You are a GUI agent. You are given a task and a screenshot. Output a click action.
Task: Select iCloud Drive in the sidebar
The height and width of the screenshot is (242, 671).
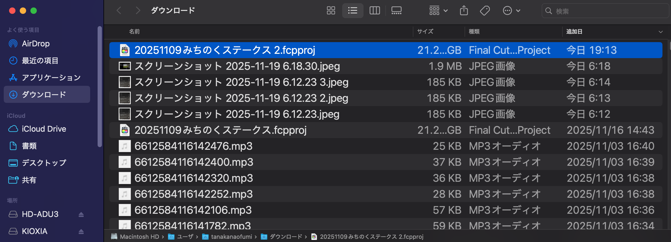click(44, 129)
